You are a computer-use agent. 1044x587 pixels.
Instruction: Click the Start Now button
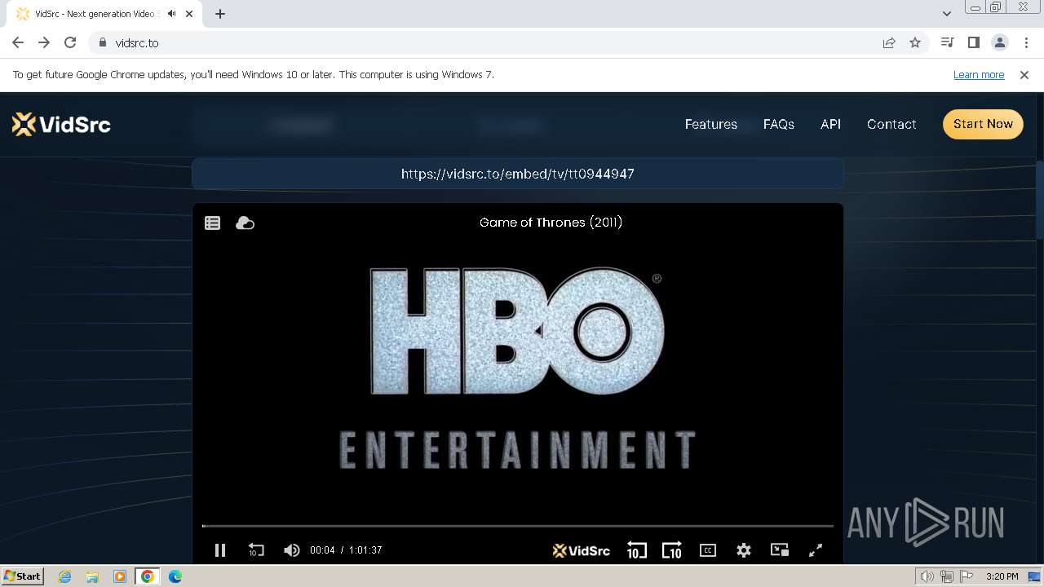pos(983,124)
